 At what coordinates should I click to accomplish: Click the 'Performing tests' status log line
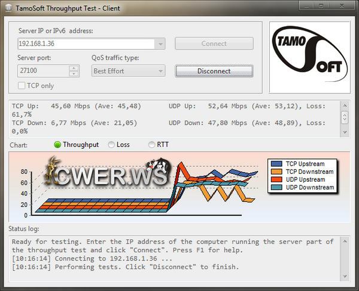pyautogui.click(x=126, y=267)
